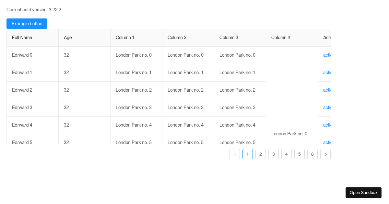Viewport: 389px width, 204px height.
Task: Click the next page arrow icon
Action: [x=325, y=154]
